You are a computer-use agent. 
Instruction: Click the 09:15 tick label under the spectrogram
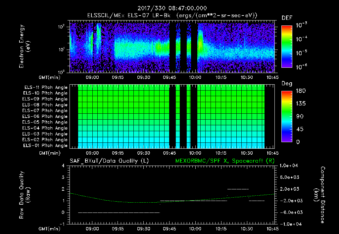[118, 77]
